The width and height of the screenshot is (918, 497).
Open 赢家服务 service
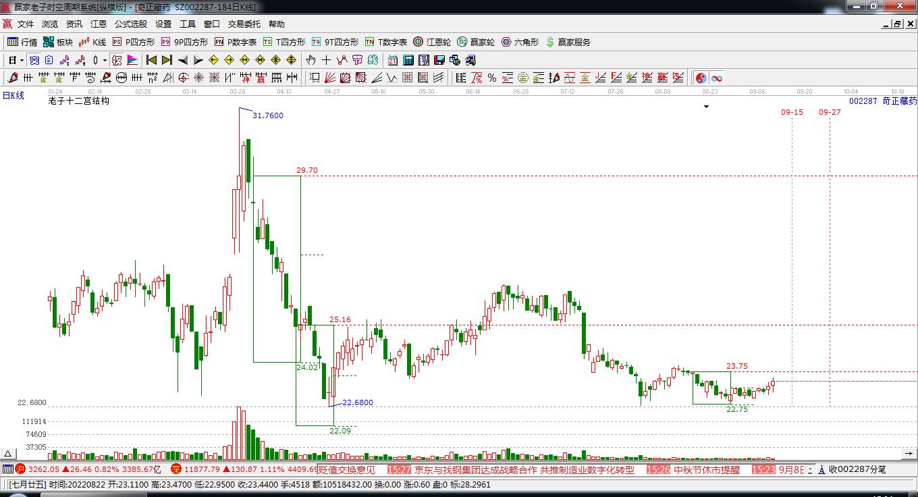pos(568,42)
